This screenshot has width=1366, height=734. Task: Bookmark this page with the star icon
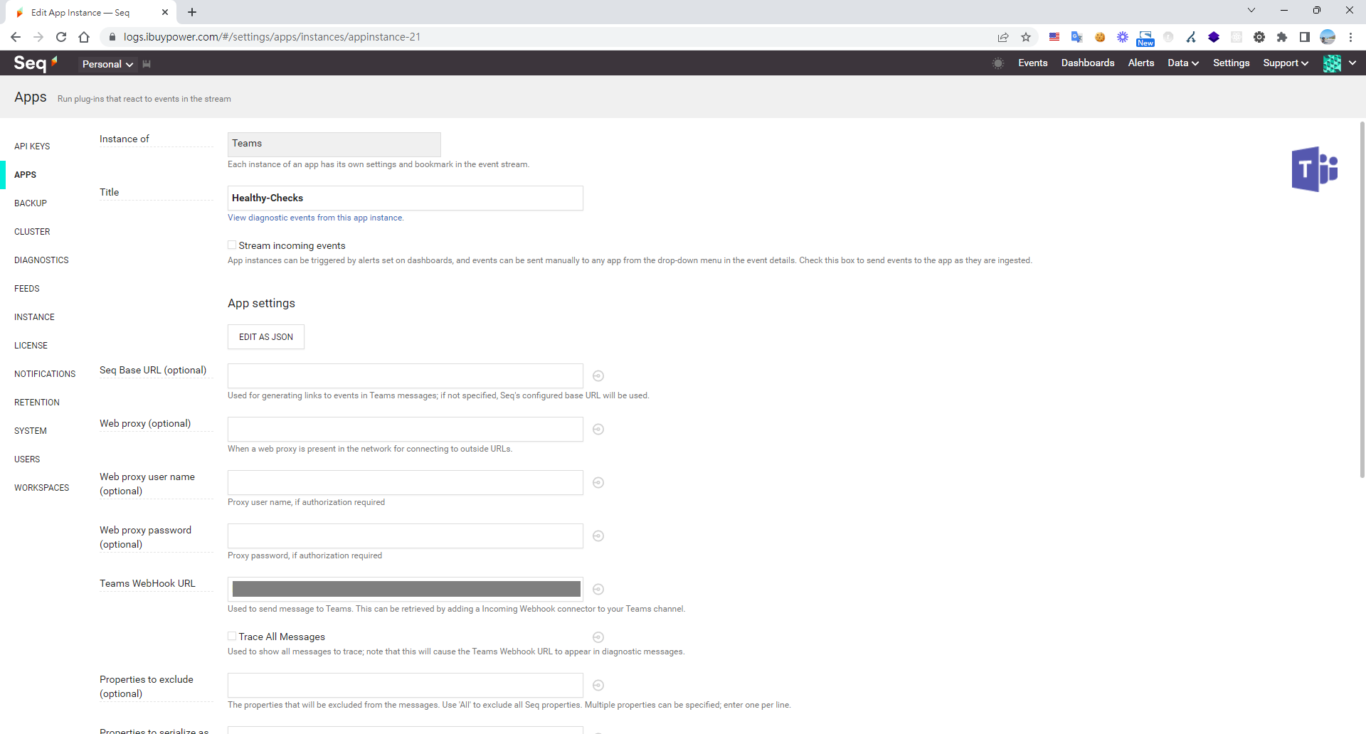[x=1025, y=37]
